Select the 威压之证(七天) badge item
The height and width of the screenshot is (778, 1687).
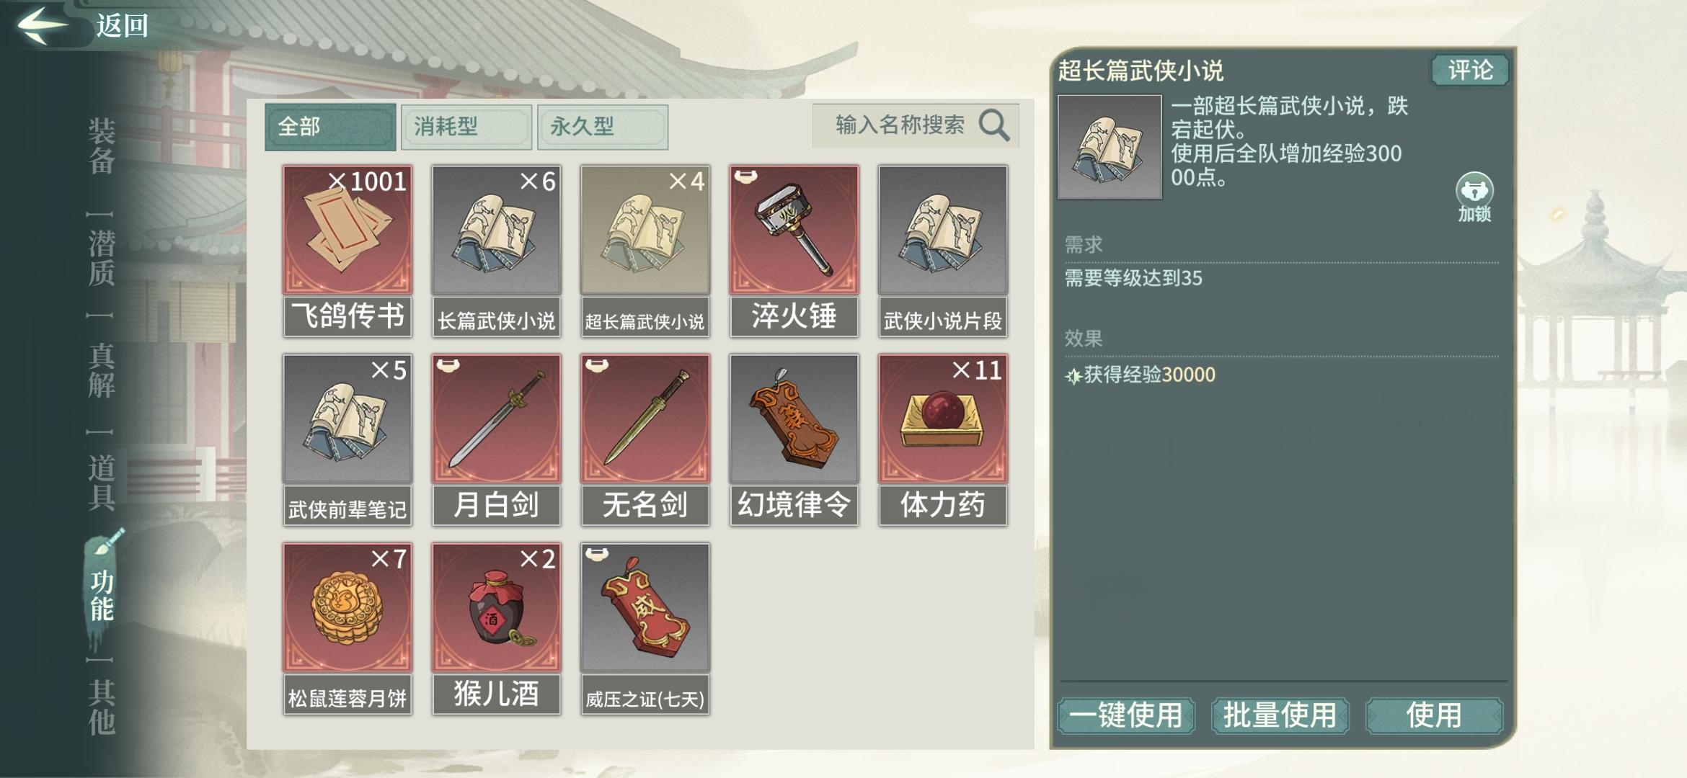point(645,628)
